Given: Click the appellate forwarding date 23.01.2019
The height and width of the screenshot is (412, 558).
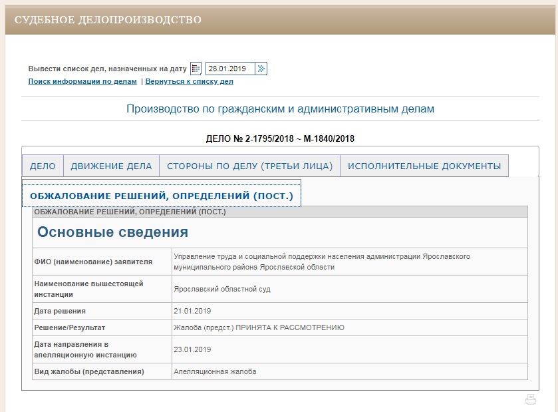Looking at the screenshot, I should [192, 349].
